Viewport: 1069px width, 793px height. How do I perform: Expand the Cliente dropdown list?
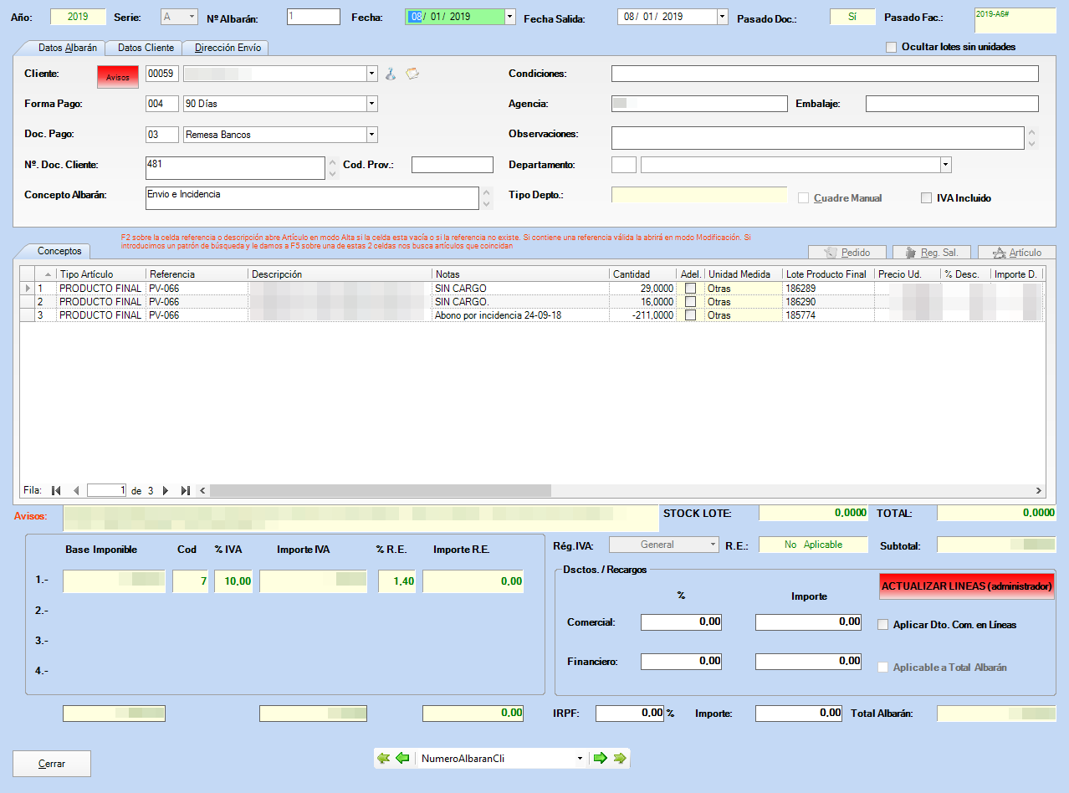click(372, 74)
